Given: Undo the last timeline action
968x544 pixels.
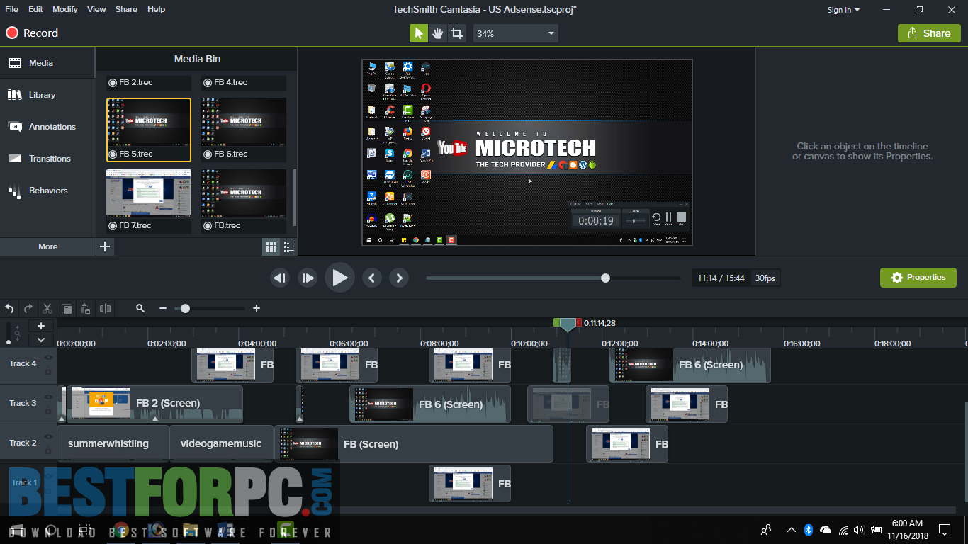Looking at the screenshot, I should pyautogui.click(x=9, y=308).
